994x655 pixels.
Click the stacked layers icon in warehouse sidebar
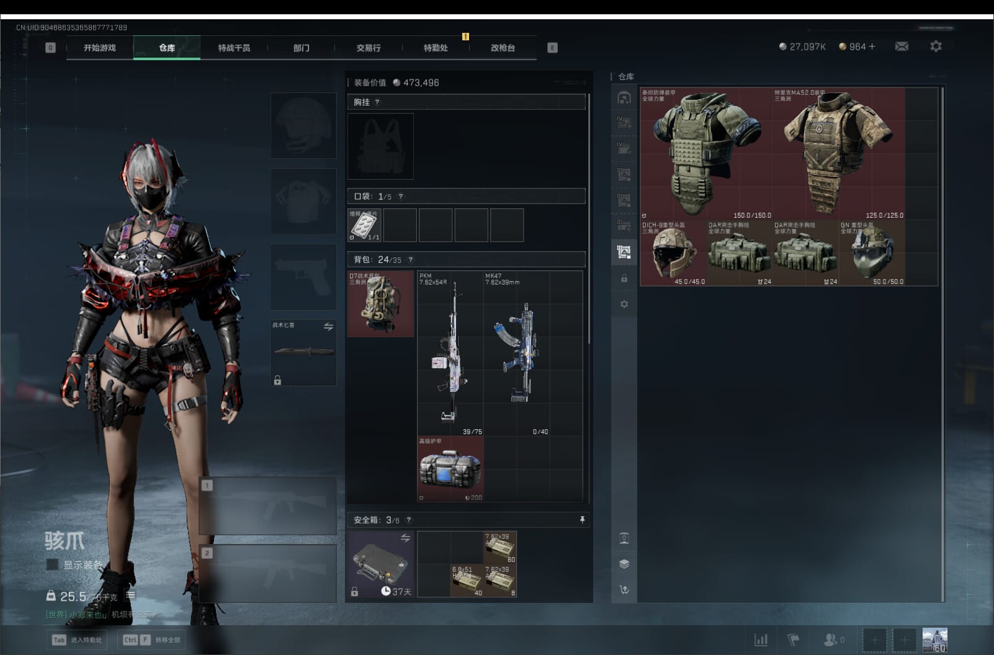(624, 564)
